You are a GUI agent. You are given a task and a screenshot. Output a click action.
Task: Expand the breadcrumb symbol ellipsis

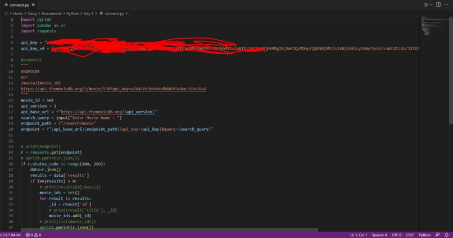130,13
